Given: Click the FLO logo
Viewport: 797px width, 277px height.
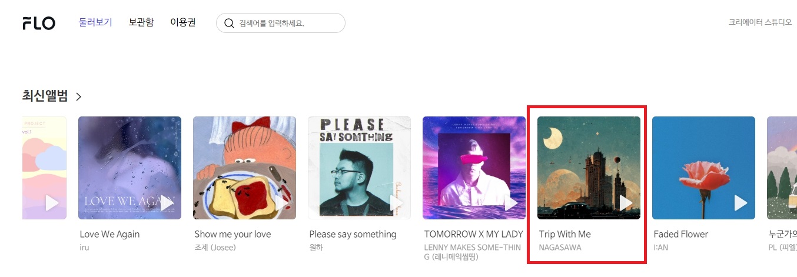Looking at the screenshot, I should pyautogui.click(x=39, y=24).
